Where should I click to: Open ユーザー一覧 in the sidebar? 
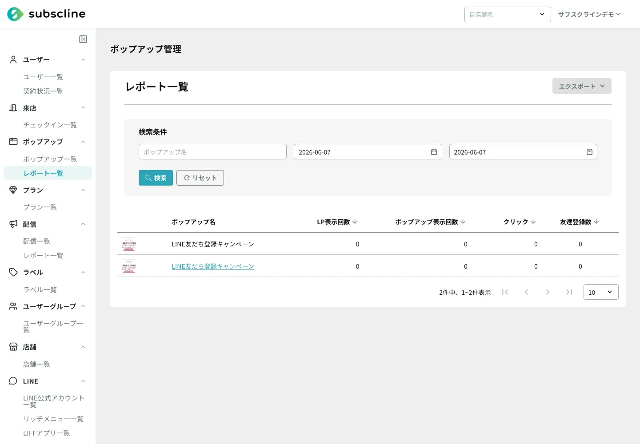(x=43, y=77)
